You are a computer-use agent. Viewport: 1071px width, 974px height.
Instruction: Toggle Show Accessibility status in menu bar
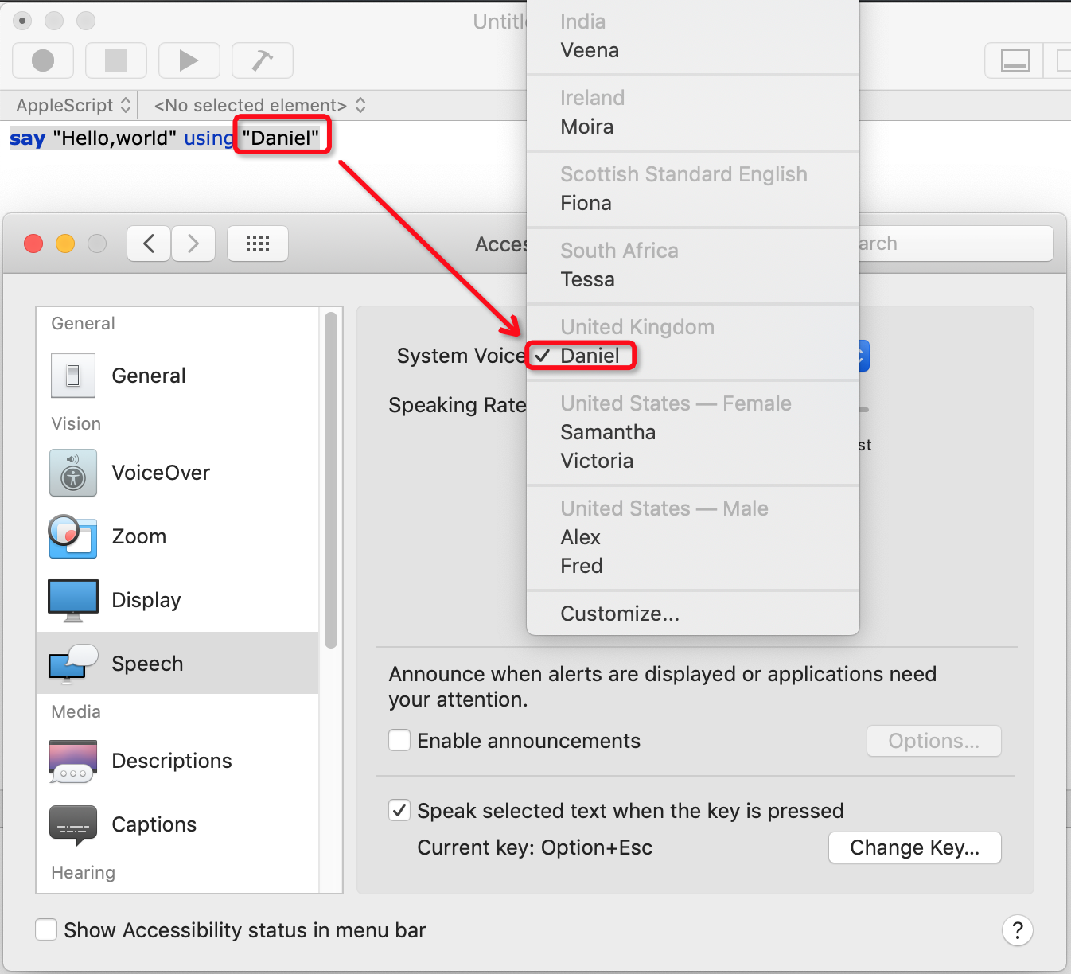tap(46, 930)
